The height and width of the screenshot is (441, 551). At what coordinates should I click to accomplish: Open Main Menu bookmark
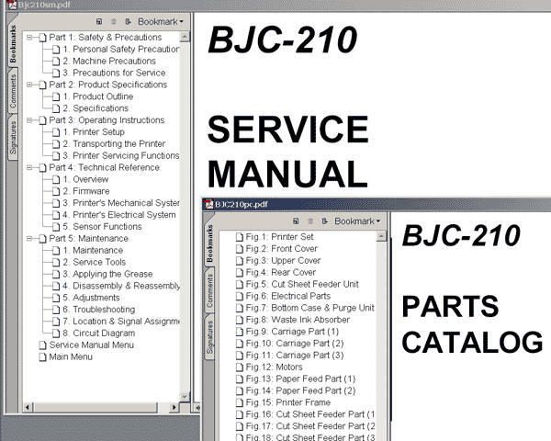(71, 357)
